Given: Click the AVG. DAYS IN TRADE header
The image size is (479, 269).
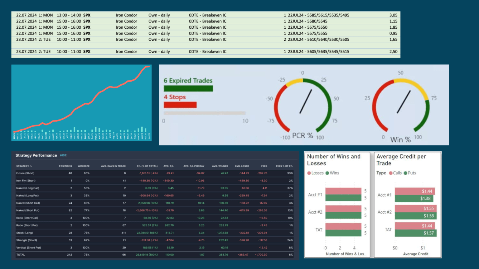Looking at the screenshot, I should [x=113, y=166].
